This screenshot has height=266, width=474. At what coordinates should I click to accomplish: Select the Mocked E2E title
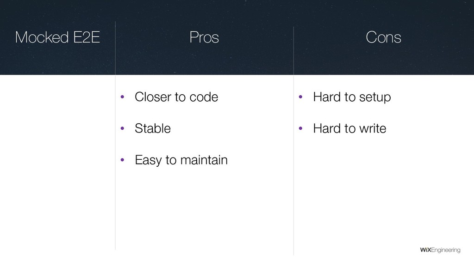click(57, 37)
